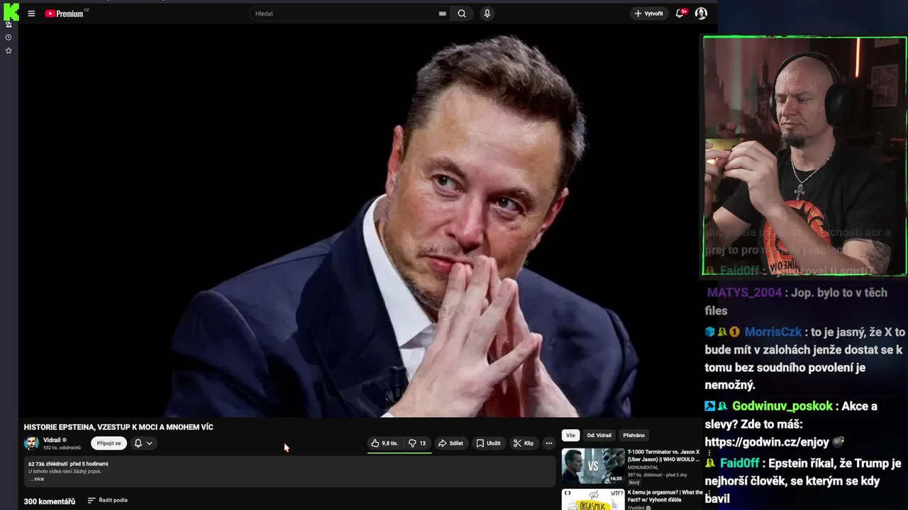The image size is (908, 510).
Task: Open the on-screen keyboard icon in search
Action: tap(443, 13)
